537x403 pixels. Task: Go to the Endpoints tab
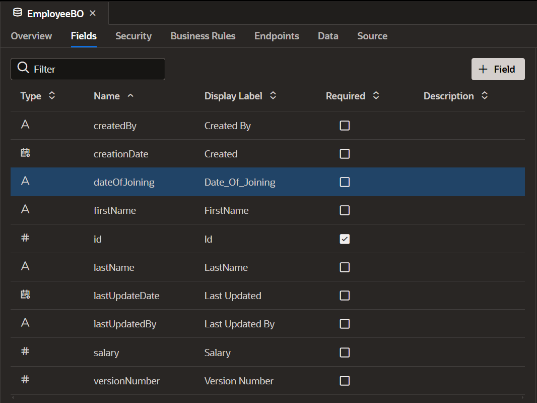[277, 36]
